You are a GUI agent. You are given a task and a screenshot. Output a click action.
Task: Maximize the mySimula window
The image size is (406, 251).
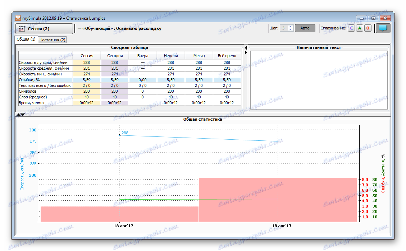[373, 18]
